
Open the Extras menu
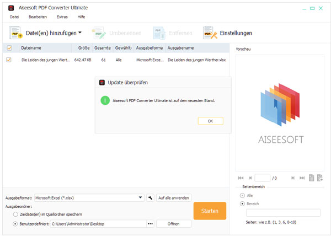pos(62,17)
